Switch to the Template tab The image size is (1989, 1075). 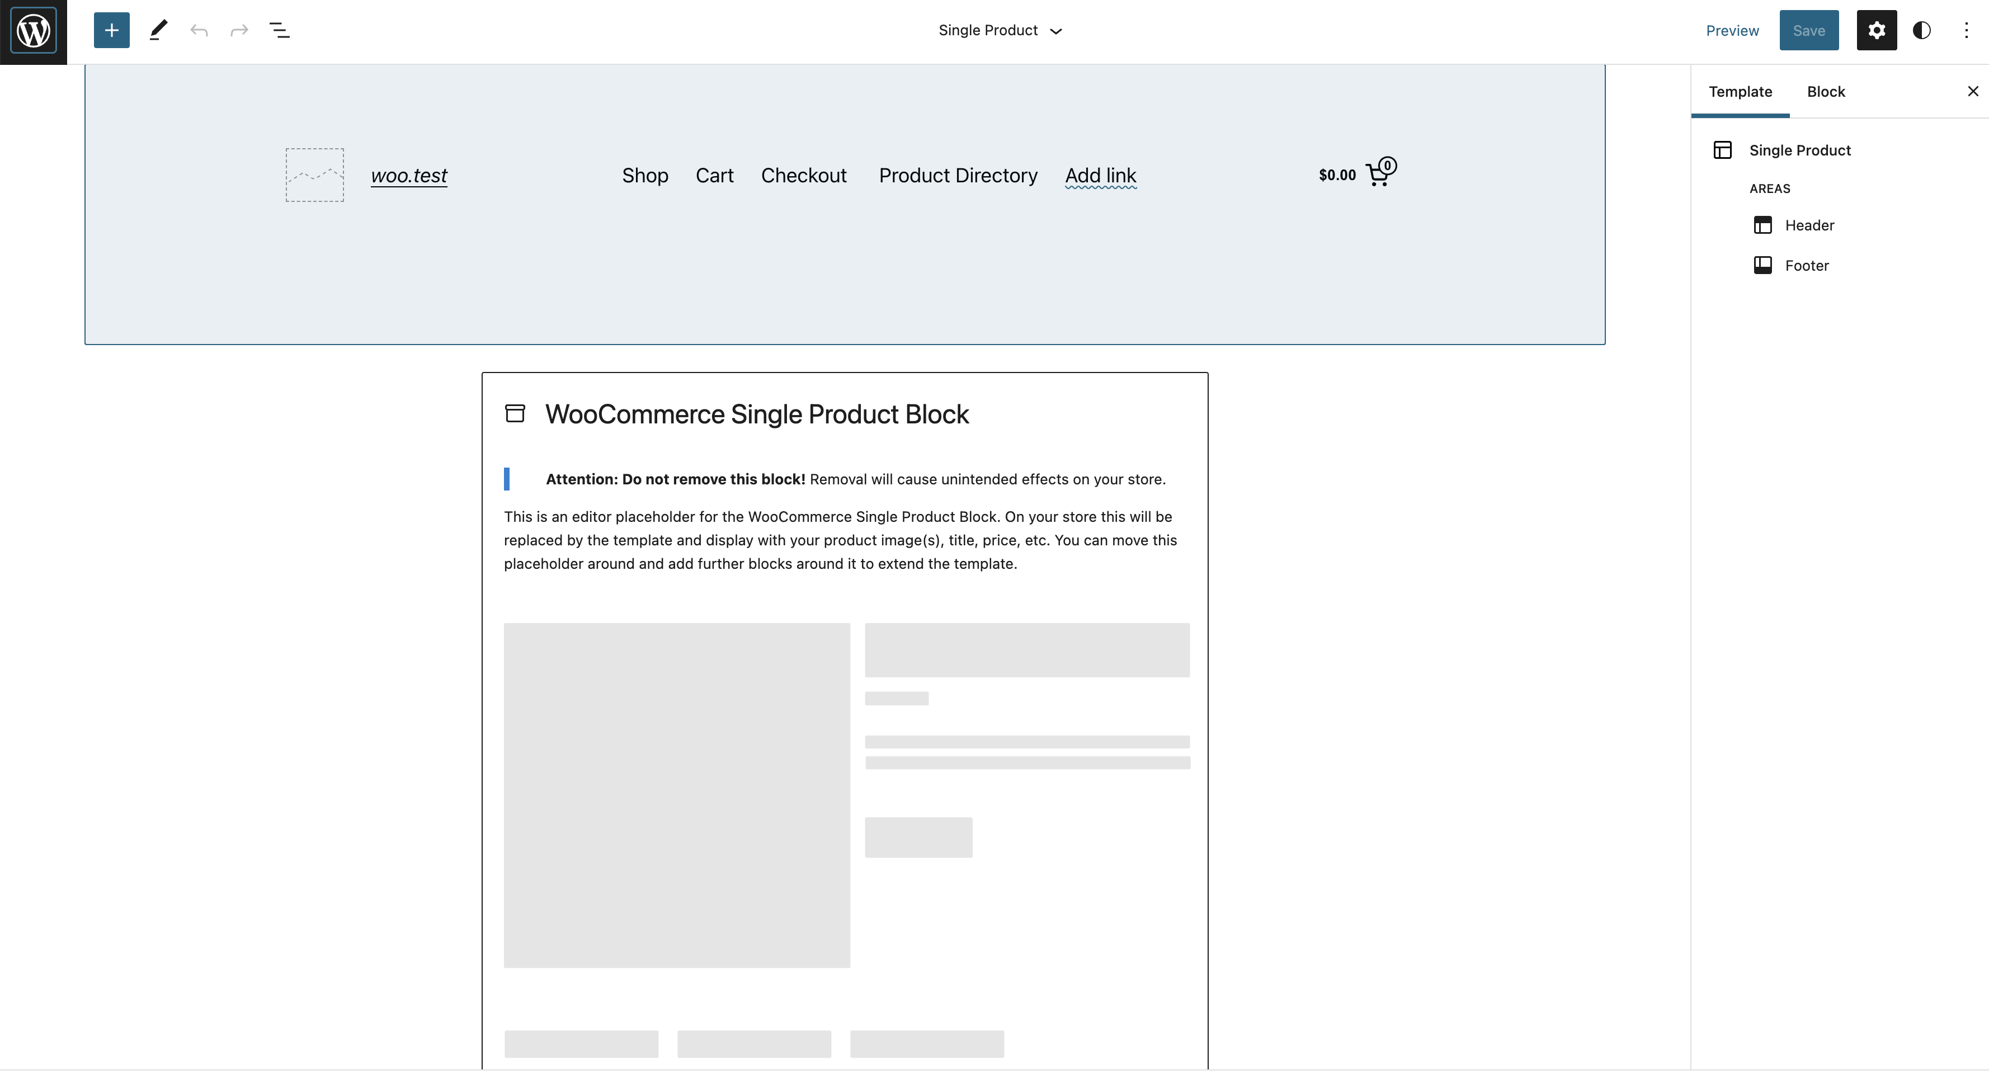click(1740, 91)
